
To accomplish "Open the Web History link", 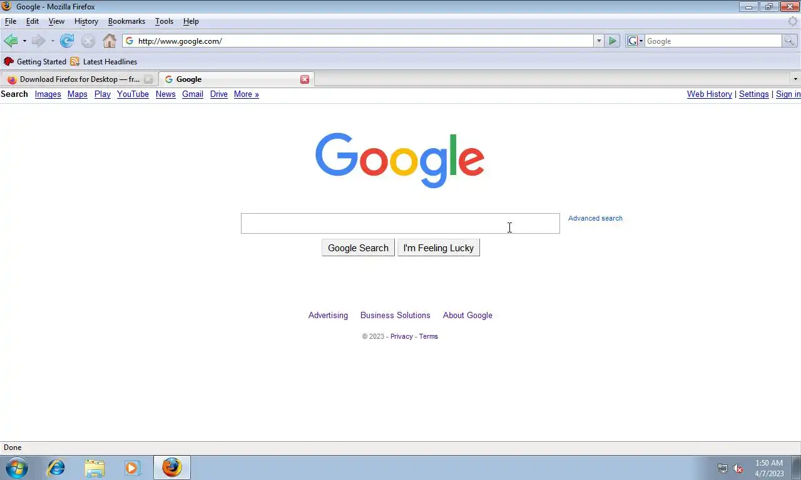I will (710, 94).
